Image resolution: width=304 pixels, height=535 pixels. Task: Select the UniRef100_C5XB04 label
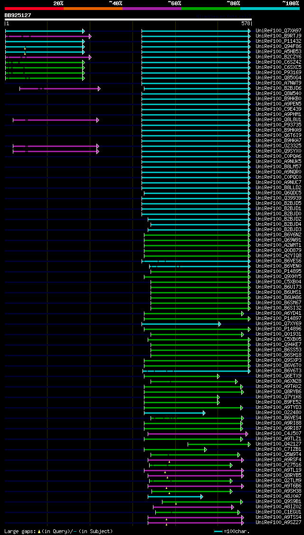pos(278,282)
